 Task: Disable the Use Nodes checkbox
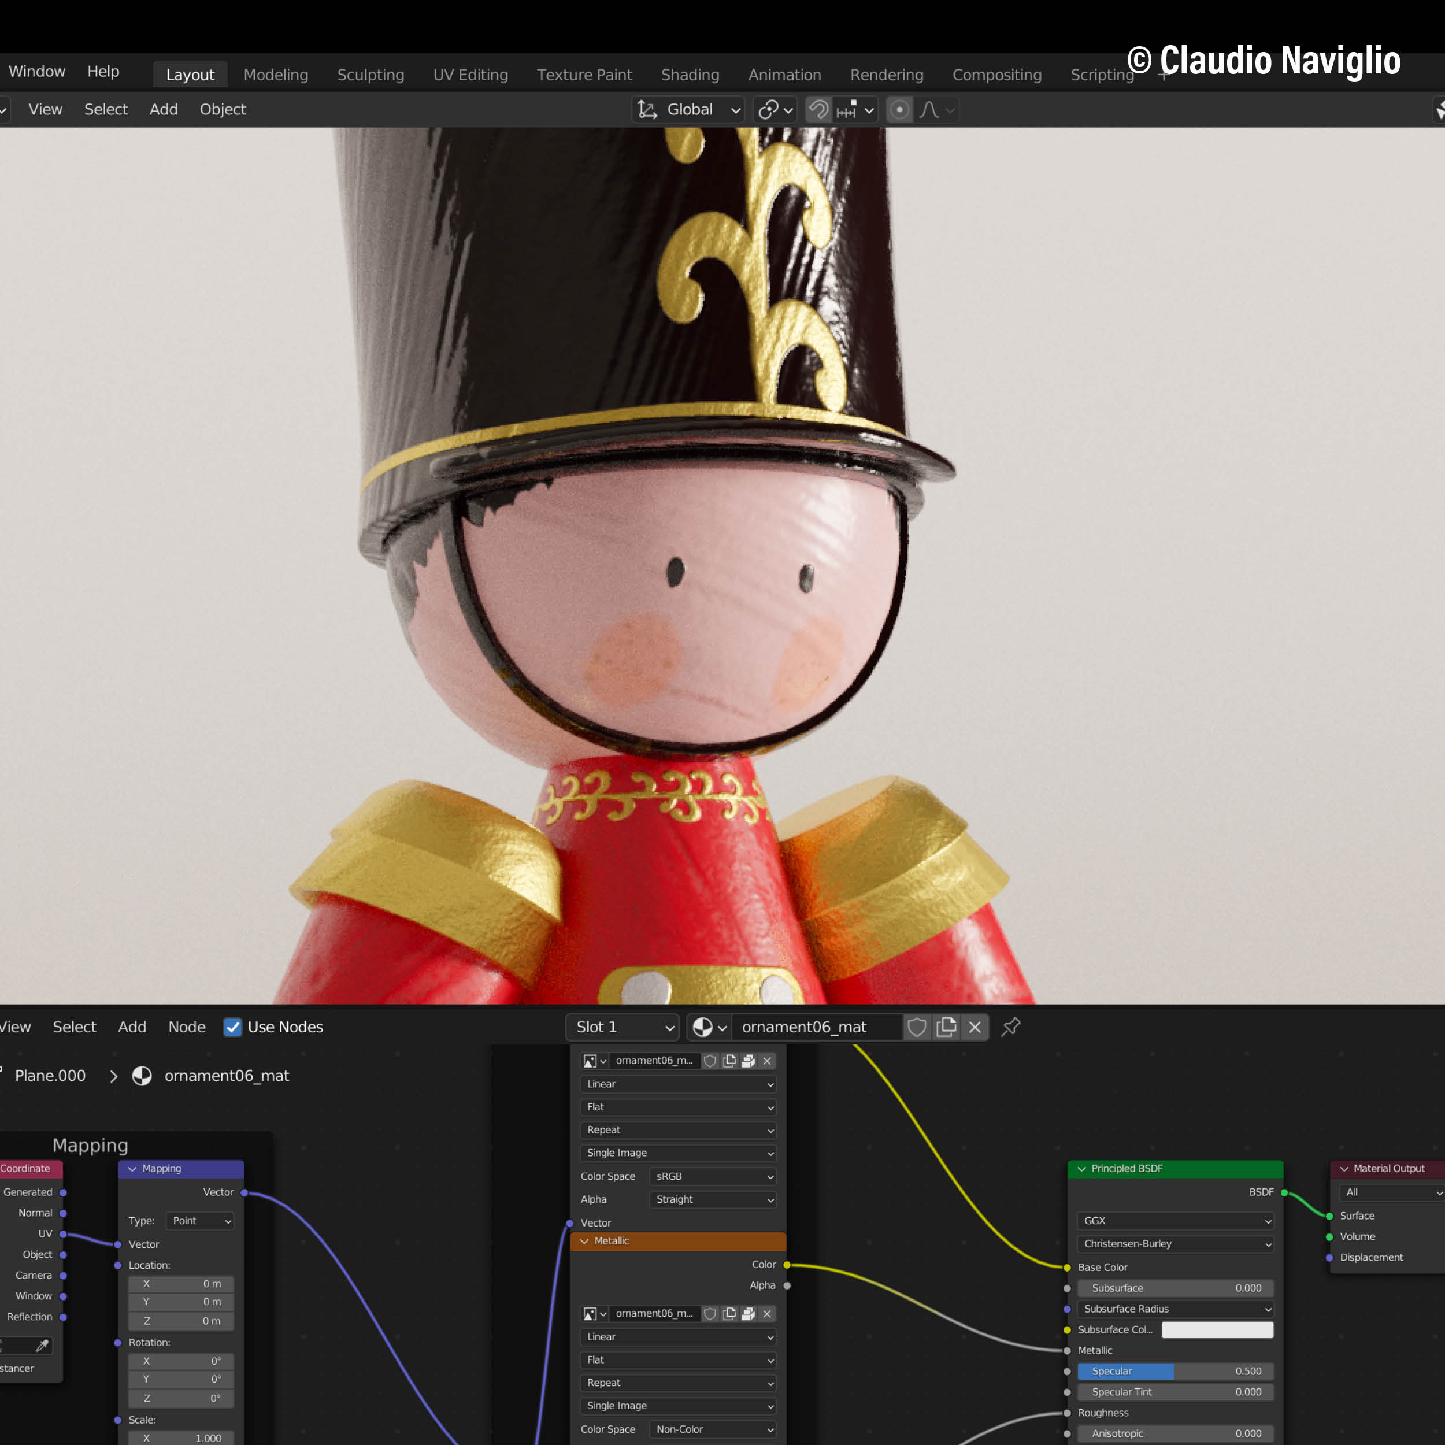pos(232,1027)
